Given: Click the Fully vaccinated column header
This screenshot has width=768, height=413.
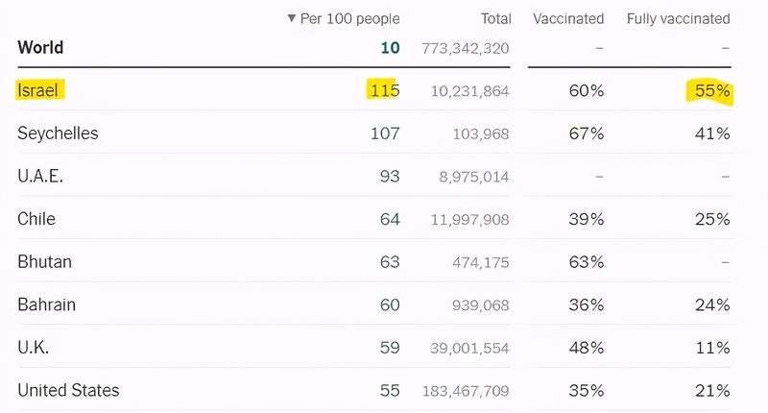Looking at the screenshot, I should [678, 18].
